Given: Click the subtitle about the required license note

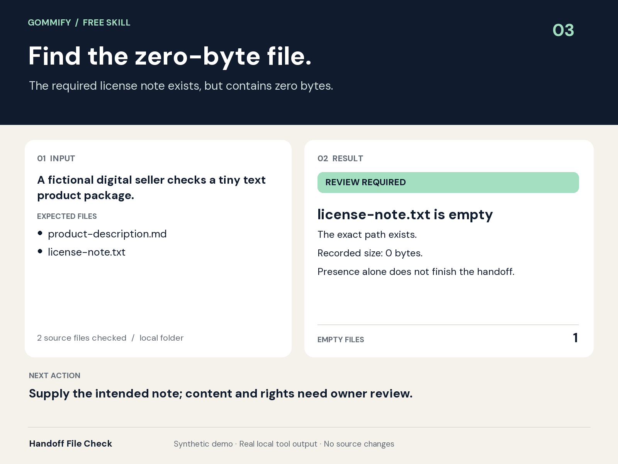Looking at the screenshot, I should click(181, 85).
